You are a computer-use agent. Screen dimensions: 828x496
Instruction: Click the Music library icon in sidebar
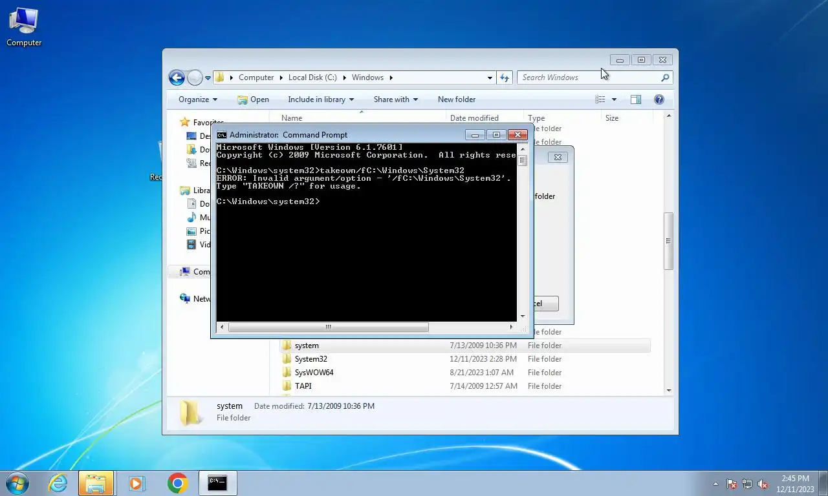191,218
